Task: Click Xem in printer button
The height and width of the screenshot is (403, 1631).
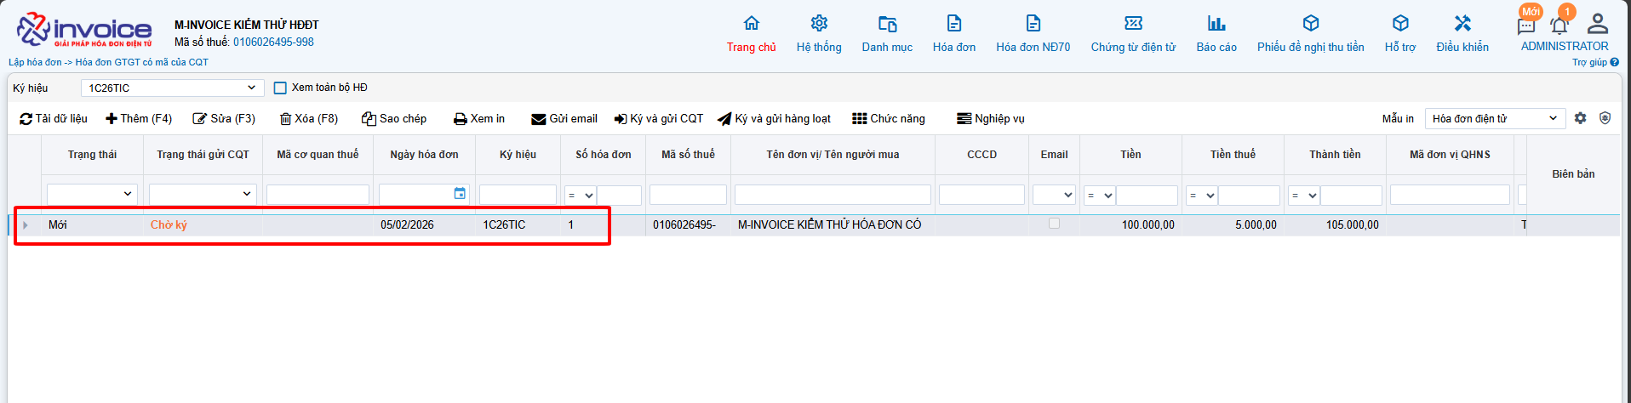Action: coord(479,119)
